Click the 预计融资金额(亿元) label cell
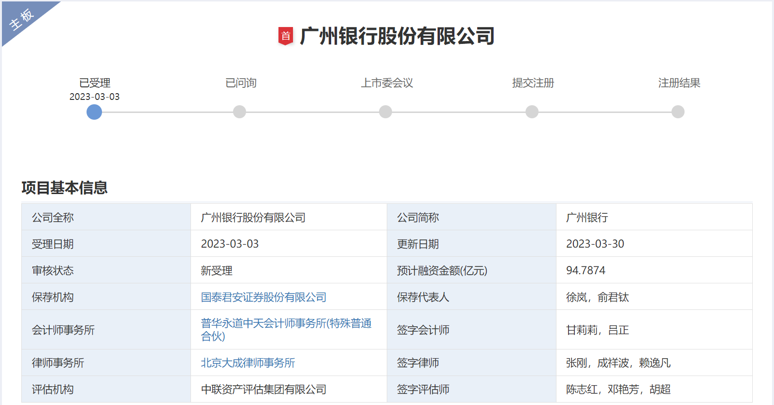 471,270
